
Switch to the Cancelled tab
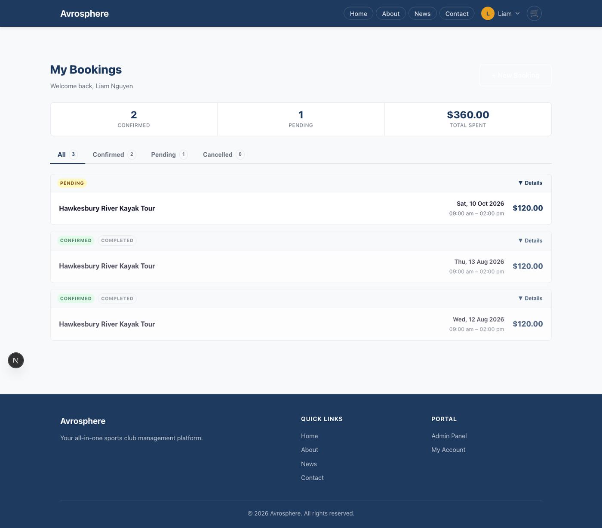[x=224, y=154]
